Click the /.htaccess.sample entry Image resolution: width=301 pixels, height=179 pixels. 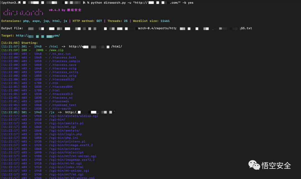tap(64, 61)
